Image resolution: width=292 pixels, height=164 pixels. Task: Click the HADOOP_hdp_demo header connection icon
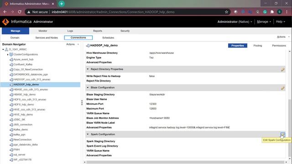88,46
